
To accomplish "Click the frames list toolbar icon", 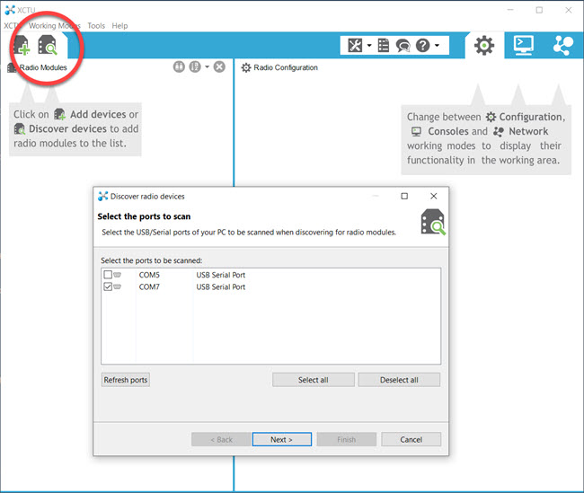I will [384, 45].
